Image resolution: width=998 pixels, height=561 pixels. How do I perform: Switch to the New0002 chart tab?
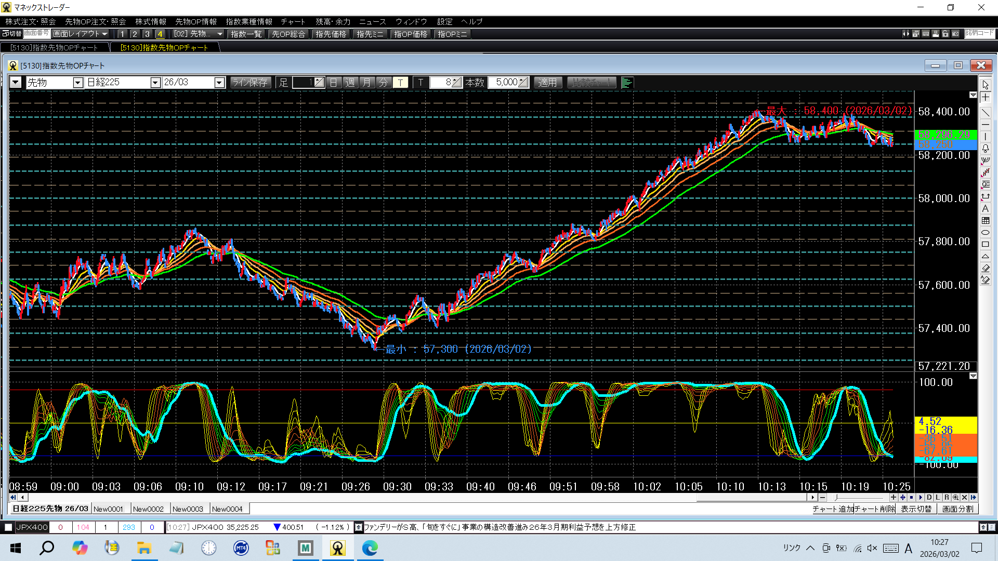click(x=148, y=509)
